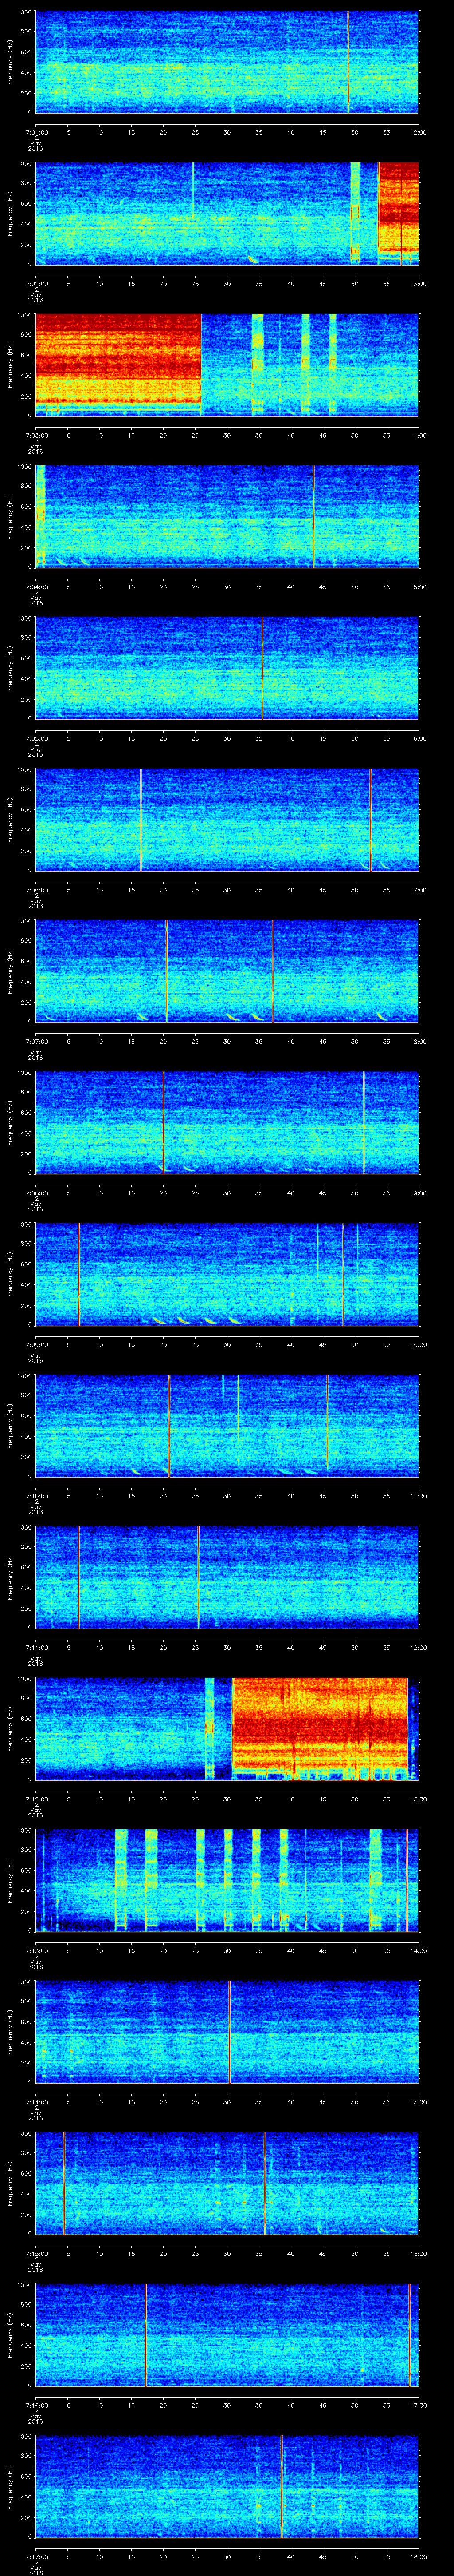Select the spike near 51 seconds in the 7:08:00 panel

click(x=363, y=1122)
